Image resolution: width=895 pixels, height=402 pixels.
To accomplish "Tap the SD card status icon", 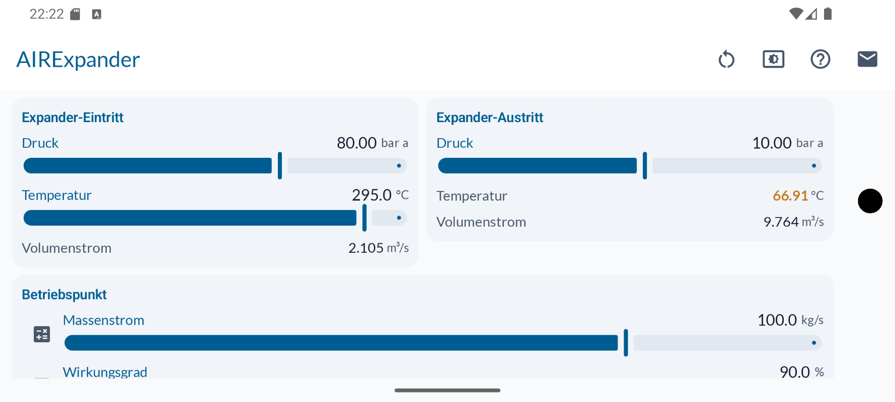I will point(75,14).
